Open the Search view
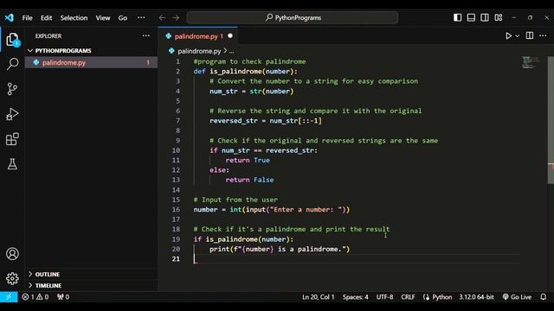 12,64
